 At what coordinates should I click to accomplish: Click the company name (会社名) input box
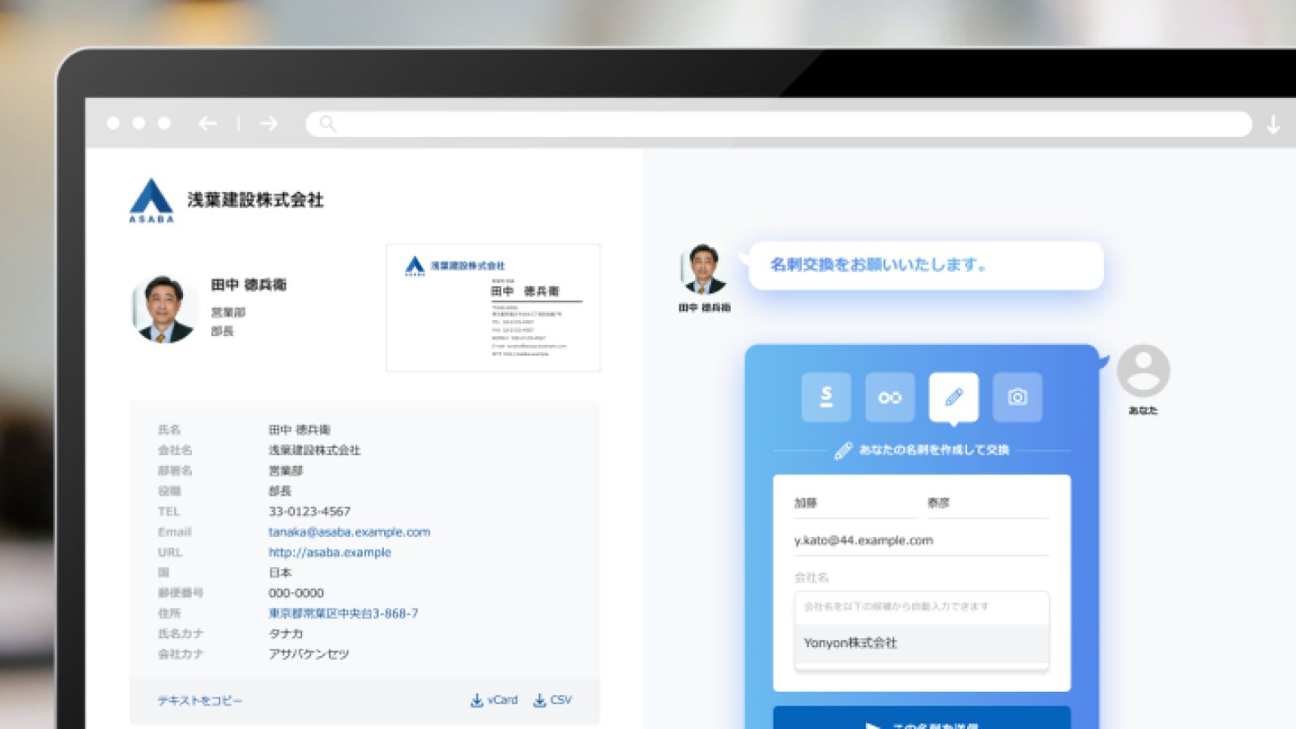[922, 607]
